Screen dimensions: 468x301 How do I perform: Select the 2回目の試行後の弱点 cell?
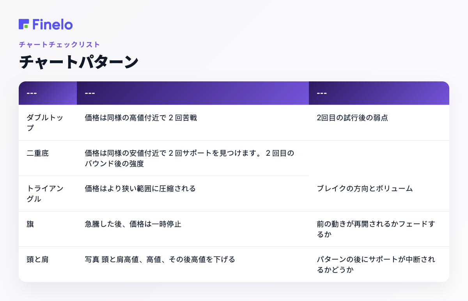pos(379,123)
